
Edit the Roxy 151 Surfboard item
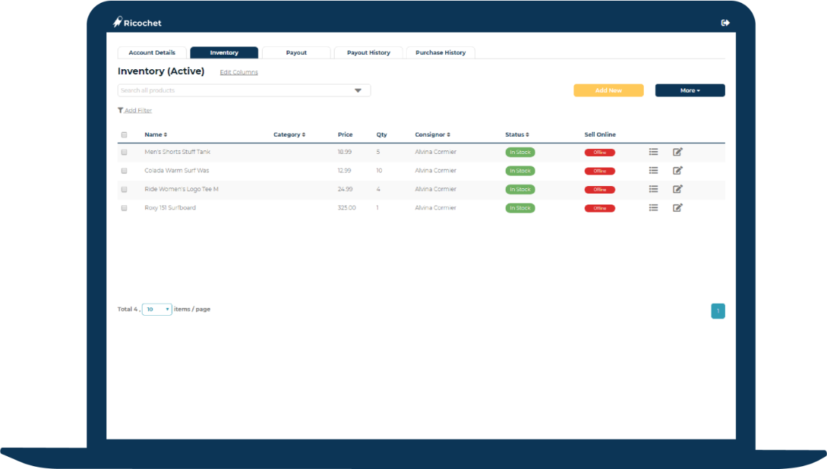pos(677,207)
